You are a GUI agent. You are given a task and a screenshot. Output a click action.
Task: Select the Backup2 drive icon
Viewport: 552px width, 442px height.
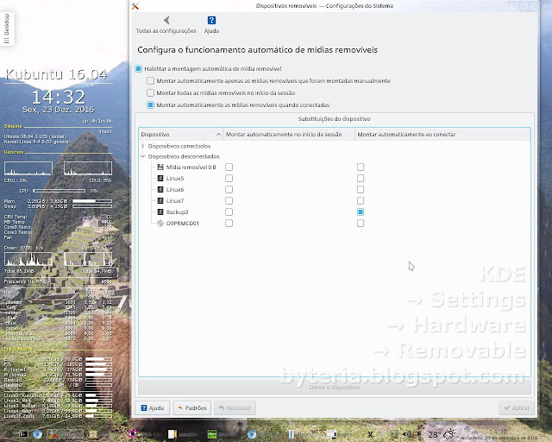160,212
